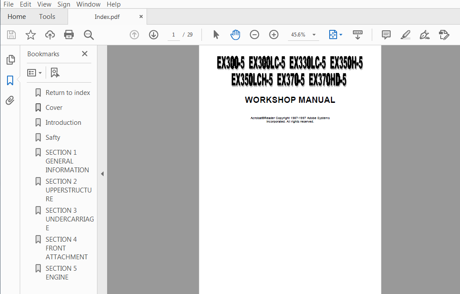
Task: Collapse the navigation pane with left arrow
Action: [102, 174]
